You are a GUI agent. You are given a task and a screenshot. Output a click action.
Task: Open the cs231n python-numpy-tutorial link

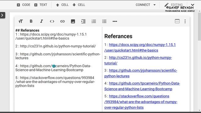point(138,60)
